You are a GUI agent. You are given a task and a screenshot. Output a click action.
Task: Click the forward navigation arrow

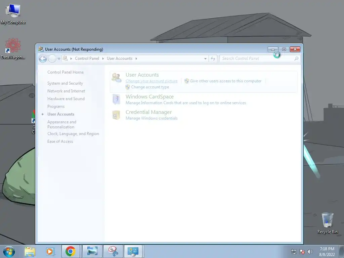click(52, 58)
